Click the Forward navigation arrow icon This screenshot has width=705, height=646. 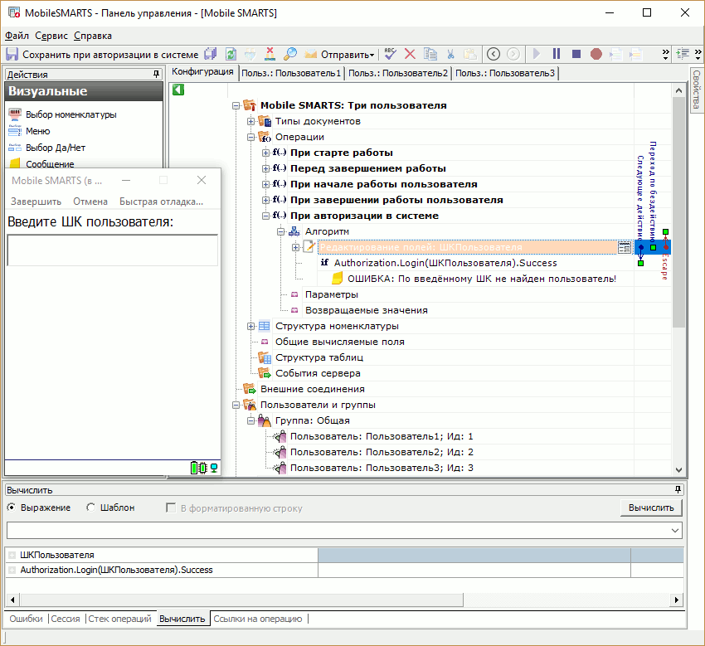[513, 55]
